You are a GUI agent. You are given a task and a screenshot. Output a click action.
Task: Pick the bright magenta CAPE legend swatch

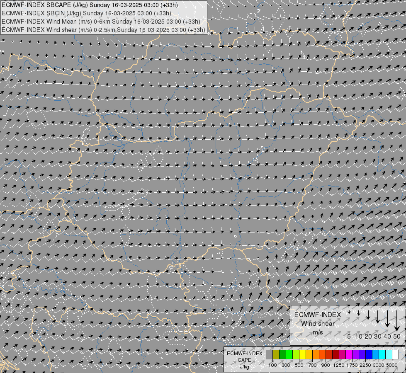point(349,355)
